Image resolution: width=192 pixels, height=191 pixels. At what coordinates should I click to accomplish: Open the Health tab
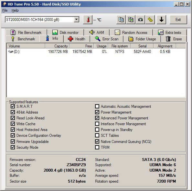coord(77,39)
